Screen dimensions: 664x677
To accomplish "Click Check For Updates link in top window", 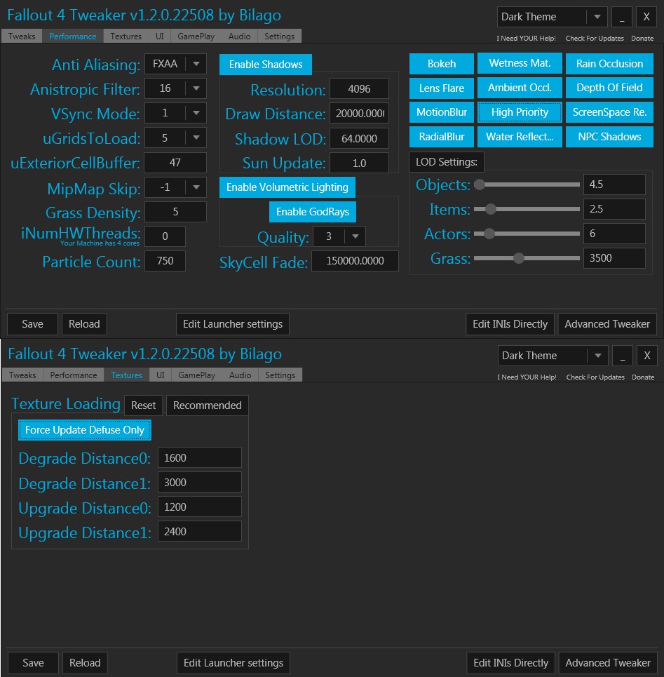I will (x=595, y=39).
